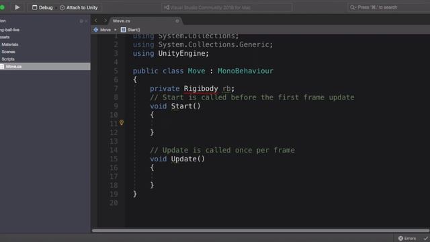The height and width of the screenshot is (242, 430).
Task: Click the comment "Start is called before the first frame update"
Action: [x=252, y=97]
